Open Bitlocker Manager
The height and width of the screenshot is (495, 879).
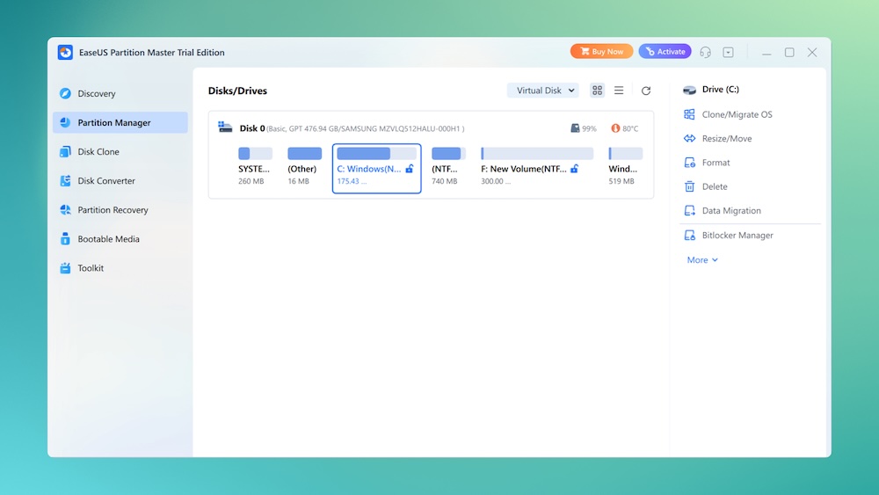point(737,236)
